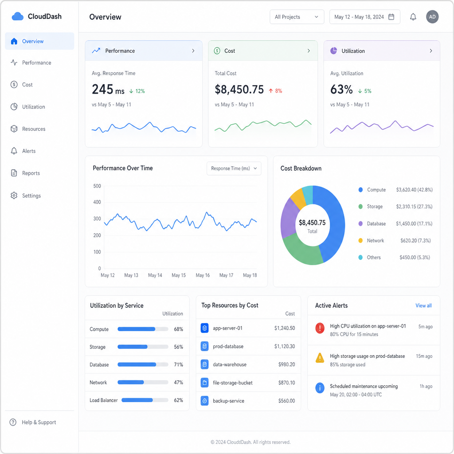454x454 pixels.
Task: Go to Overview in sidebar
Action: (x=39, y=41)
